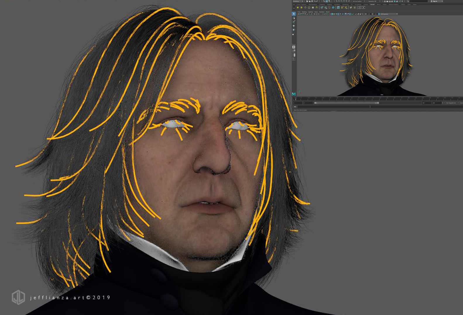Click the New Scene icon in status line

[307, 1]
